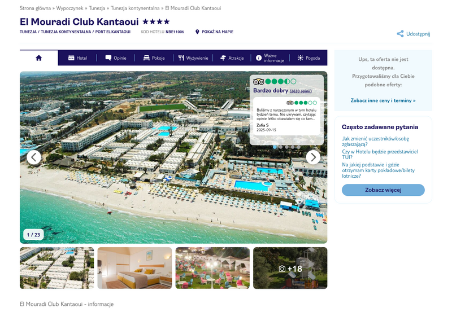Show next photo with right arrow
This screenshot has width=452, height=312.
tap(313, 157)
